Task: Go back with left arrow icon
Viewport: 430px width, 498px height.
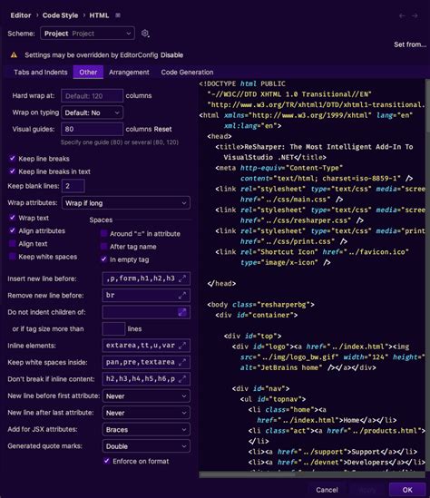Action: coord(402,15)
